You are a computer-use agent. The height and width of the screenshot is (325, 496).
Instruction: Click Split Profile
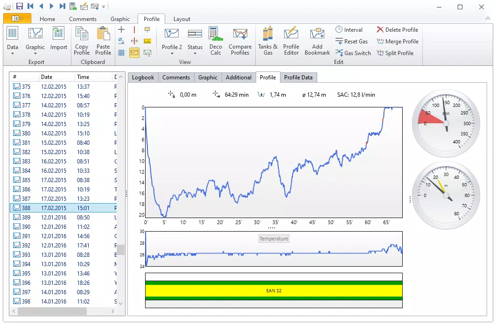(395, 53)
